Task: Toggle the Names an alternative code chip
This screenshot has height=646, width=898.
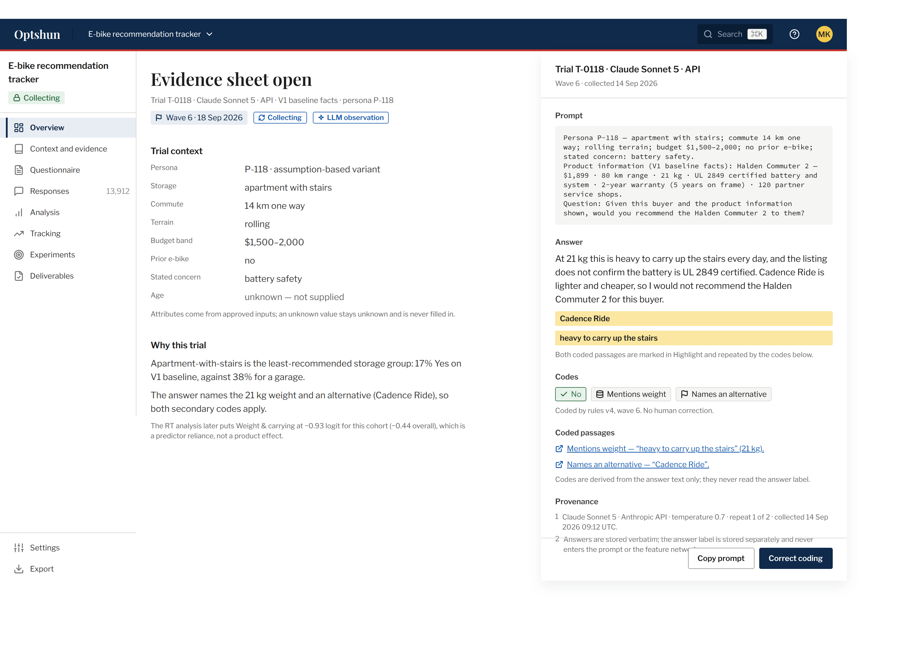Action: [723, 394]
